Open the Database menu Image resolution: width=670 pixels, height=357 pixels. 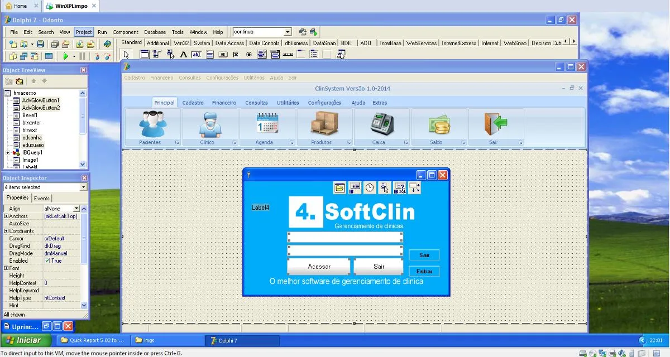pos(155,32)
